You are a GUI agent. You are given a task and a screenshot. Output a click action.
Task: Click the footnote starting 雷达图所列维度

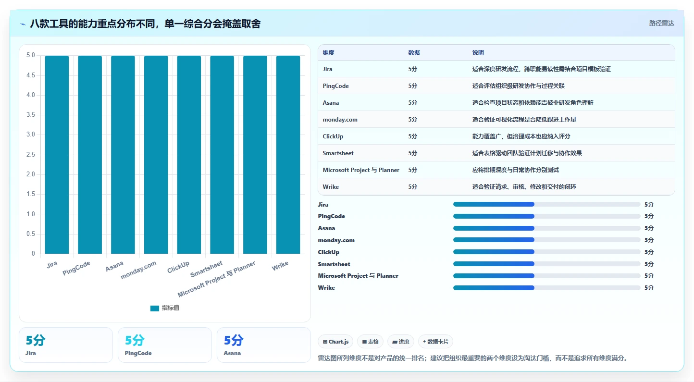pos(473,358)
